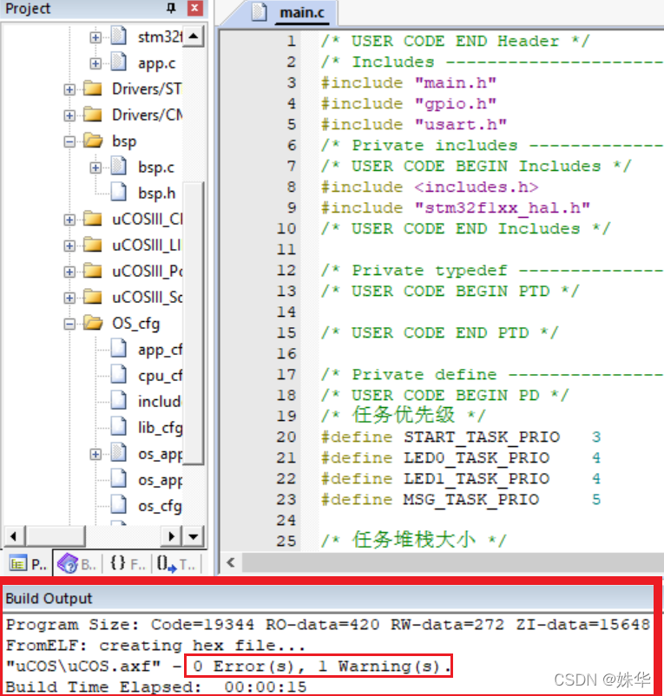
Task: Click editor horizontal scroll left arrow
Action: pos(231,563)
